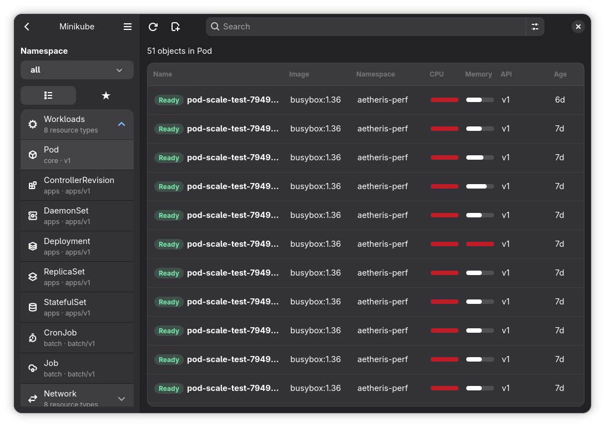This screenshot has width=605, height=427.
Task: Select CronJob resource type
Action: (x=77, y=338)
